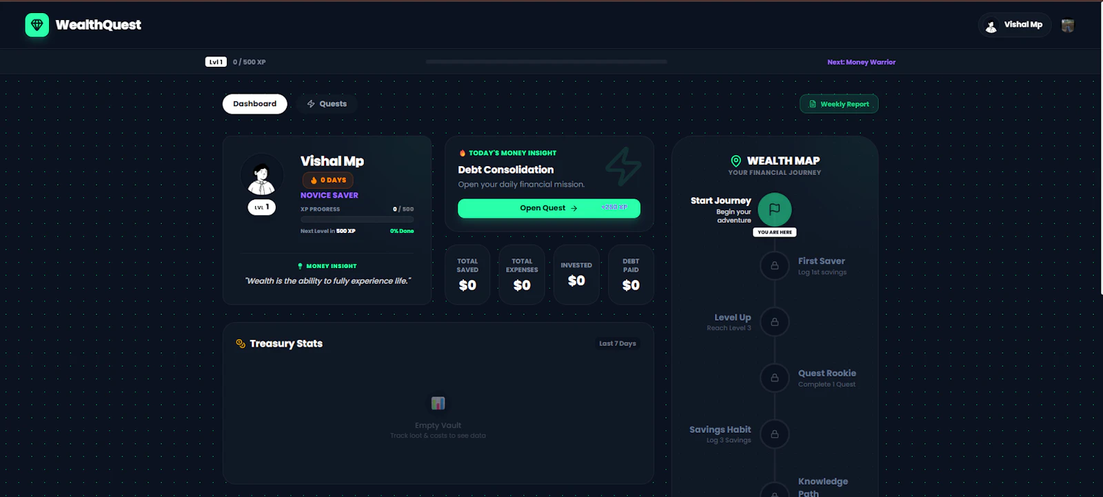Click the Next: Money Warrior label
Image resolution: width=1103 pixels, height=497 pixels.
tap(862, 62)
